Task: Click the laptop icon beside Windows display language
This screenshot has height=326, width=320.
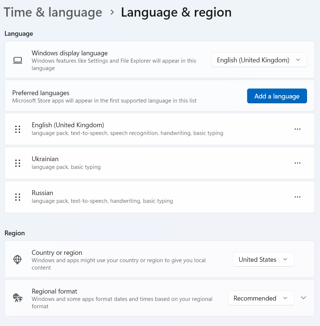Action: coord(18,60)
